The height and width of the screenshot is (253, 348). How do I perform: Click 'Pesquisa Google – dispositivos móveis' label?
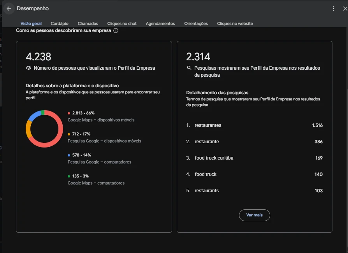[104, 141]
